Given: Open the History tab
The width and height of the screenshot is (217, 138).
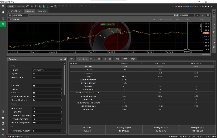Looking at the screenshot, I should tap(116, 59).
